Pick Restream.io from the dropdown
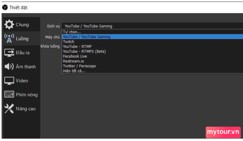 pyautogui.click(x=152, y=61)
